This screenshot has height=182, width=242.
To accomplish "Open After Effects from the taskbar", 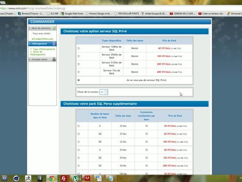I will (4, 178).
